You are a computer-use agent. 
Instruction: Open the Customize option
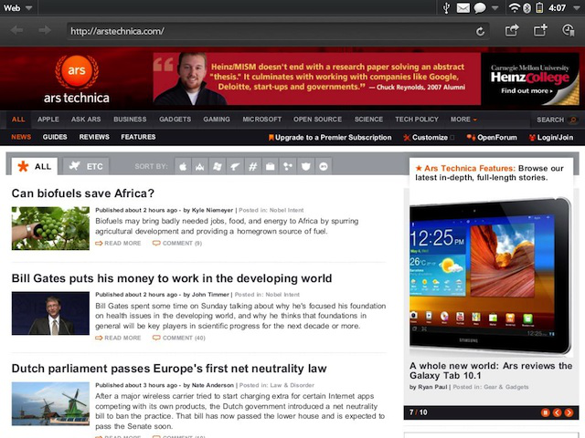point(429,138)
